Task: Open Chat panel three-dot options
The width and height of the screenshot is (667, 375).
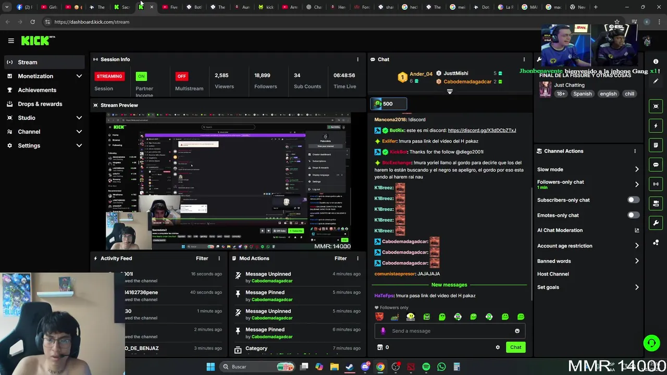Action: [x=524, y=59]
